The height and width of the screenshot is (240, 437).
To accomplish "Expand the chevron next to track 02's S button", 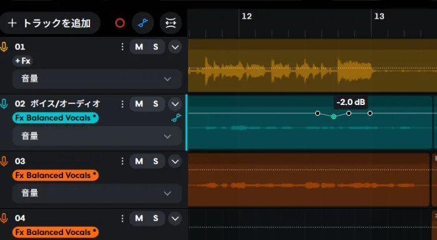I will [175, 104].
